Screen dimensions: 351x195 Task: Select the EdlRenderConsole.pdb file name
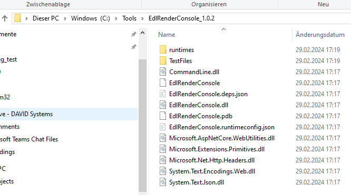201,116
